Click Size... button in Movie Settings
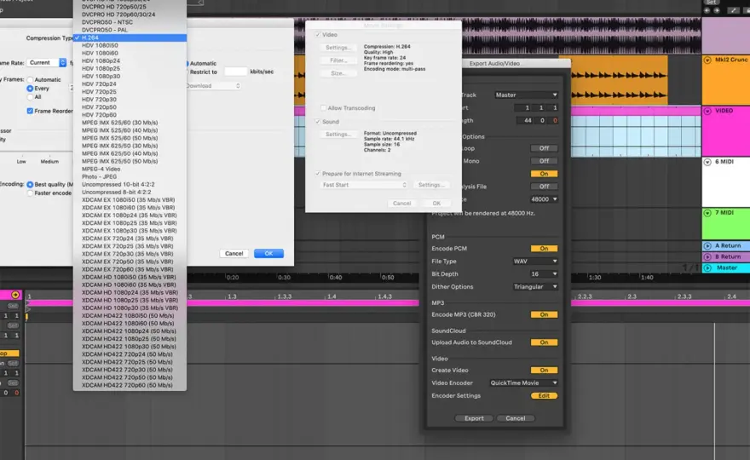The height and width of the screenshot is (460, 750). [x=338, y=73]
